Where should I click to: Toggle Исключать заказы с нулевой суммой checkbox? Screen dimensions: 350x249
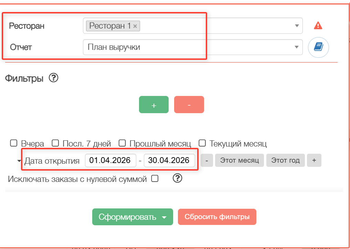(x=155, y=178)
